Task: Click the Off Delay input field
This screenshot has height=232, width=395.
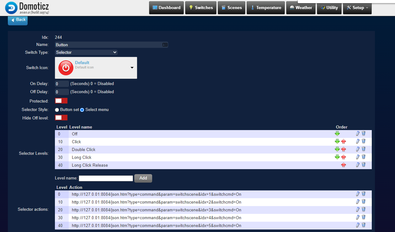Action: pyautogui.click(x=62, y=92)
